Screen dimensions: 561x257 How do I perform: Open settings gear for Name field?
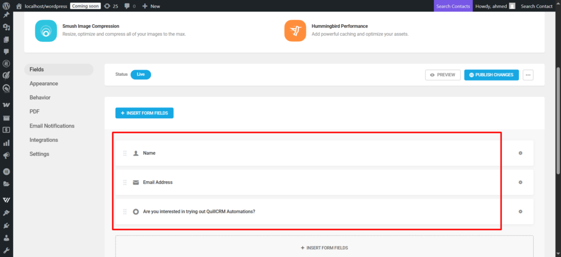520,153
